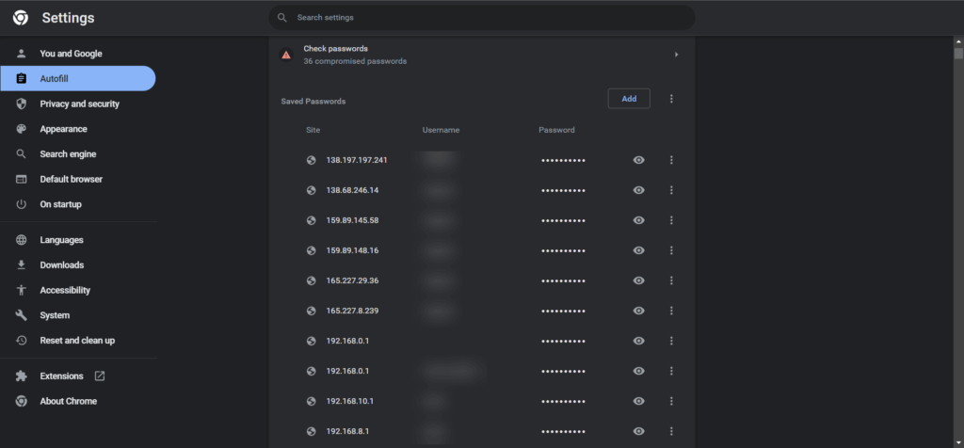Image resolution: width=964 pixels, height=448 pixels.
Task: Open the Privacy and security section
Action: (x=79, y=104)
